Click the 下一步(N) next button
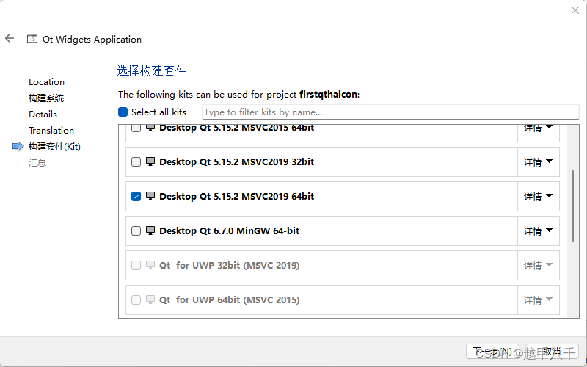 [x=492, y=352]
